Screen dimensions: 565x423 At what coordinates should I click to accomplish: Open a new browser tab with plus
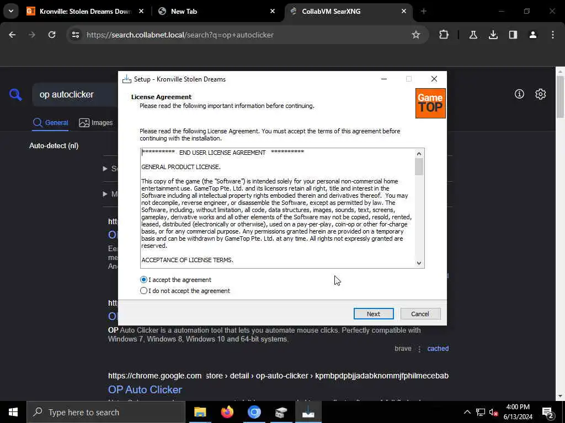click(424, 11)
